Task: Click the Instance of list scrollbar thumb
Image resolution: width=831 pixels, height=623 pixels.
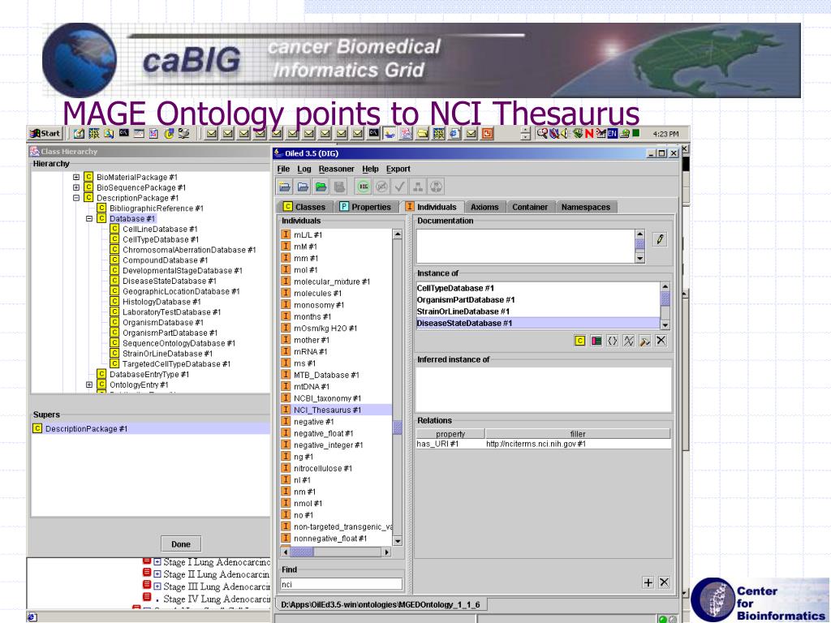Action: (x=665, y=299)
